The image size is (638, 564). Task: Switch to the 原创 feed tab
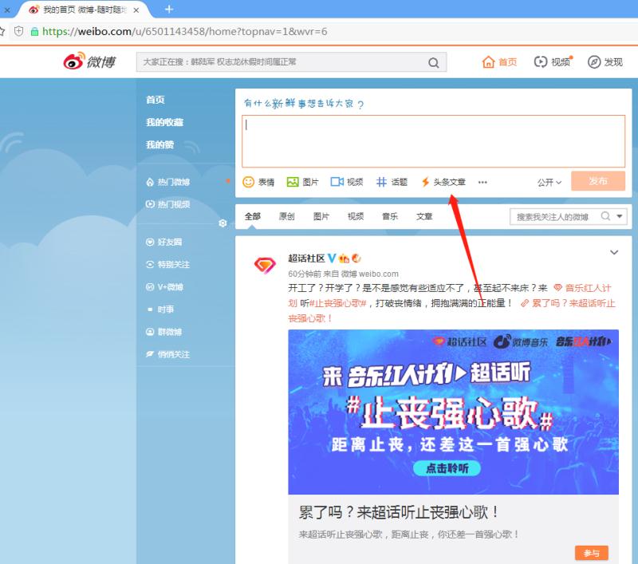pos(286,216)
